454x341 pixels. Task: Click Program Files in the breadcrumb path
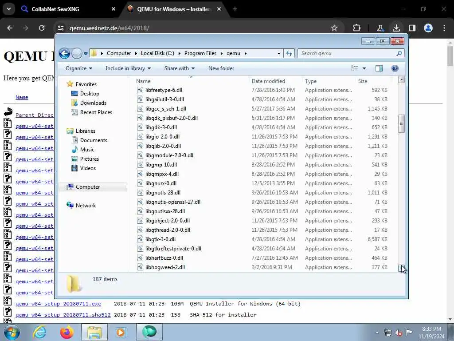coord(200,53)
